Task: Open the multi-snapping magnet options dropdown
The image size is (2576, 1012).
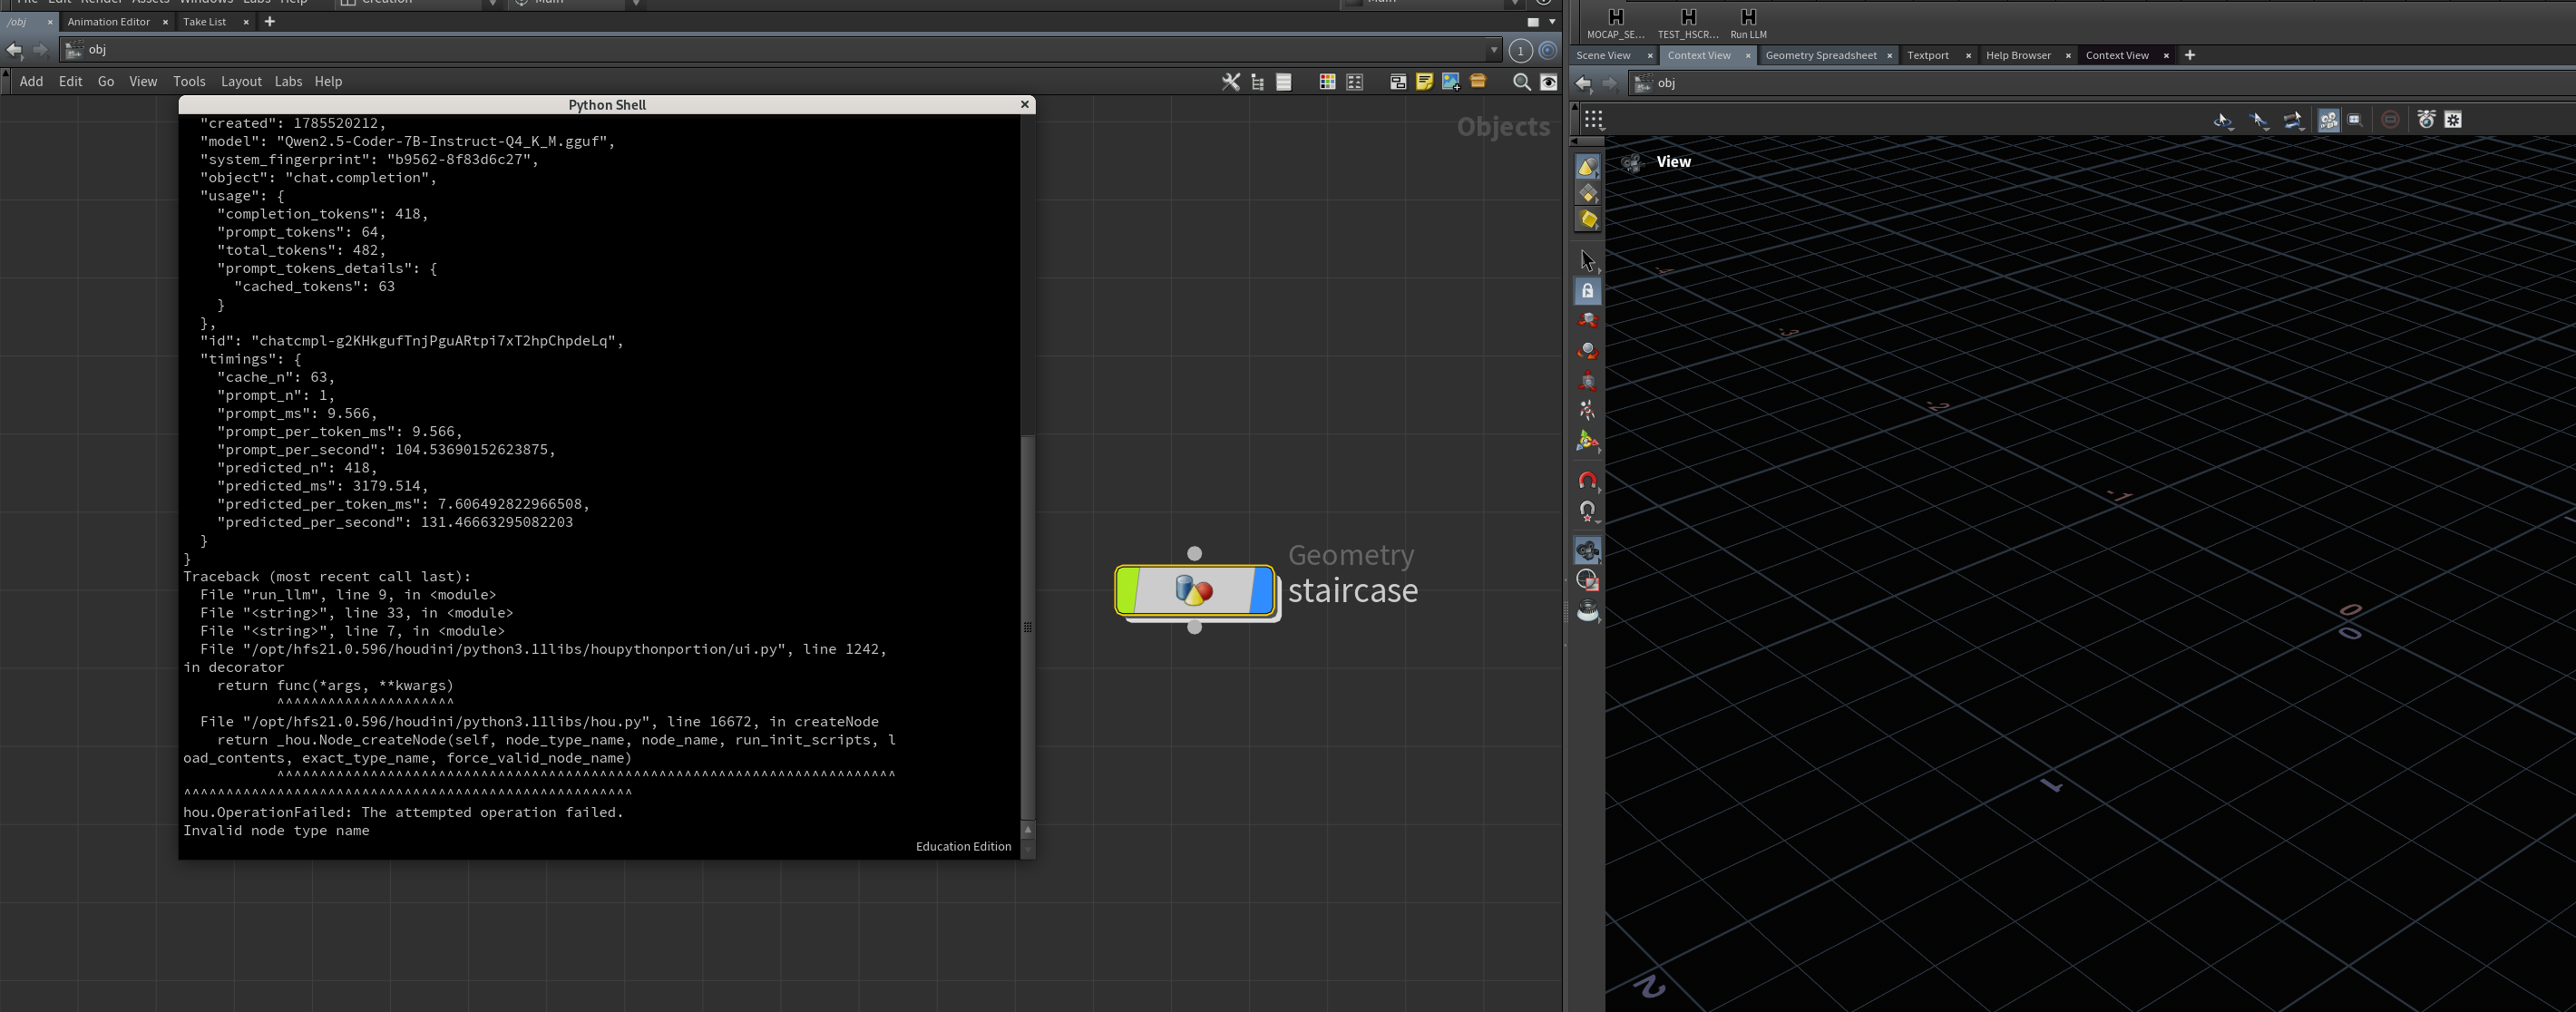Action: [1587, 511]
